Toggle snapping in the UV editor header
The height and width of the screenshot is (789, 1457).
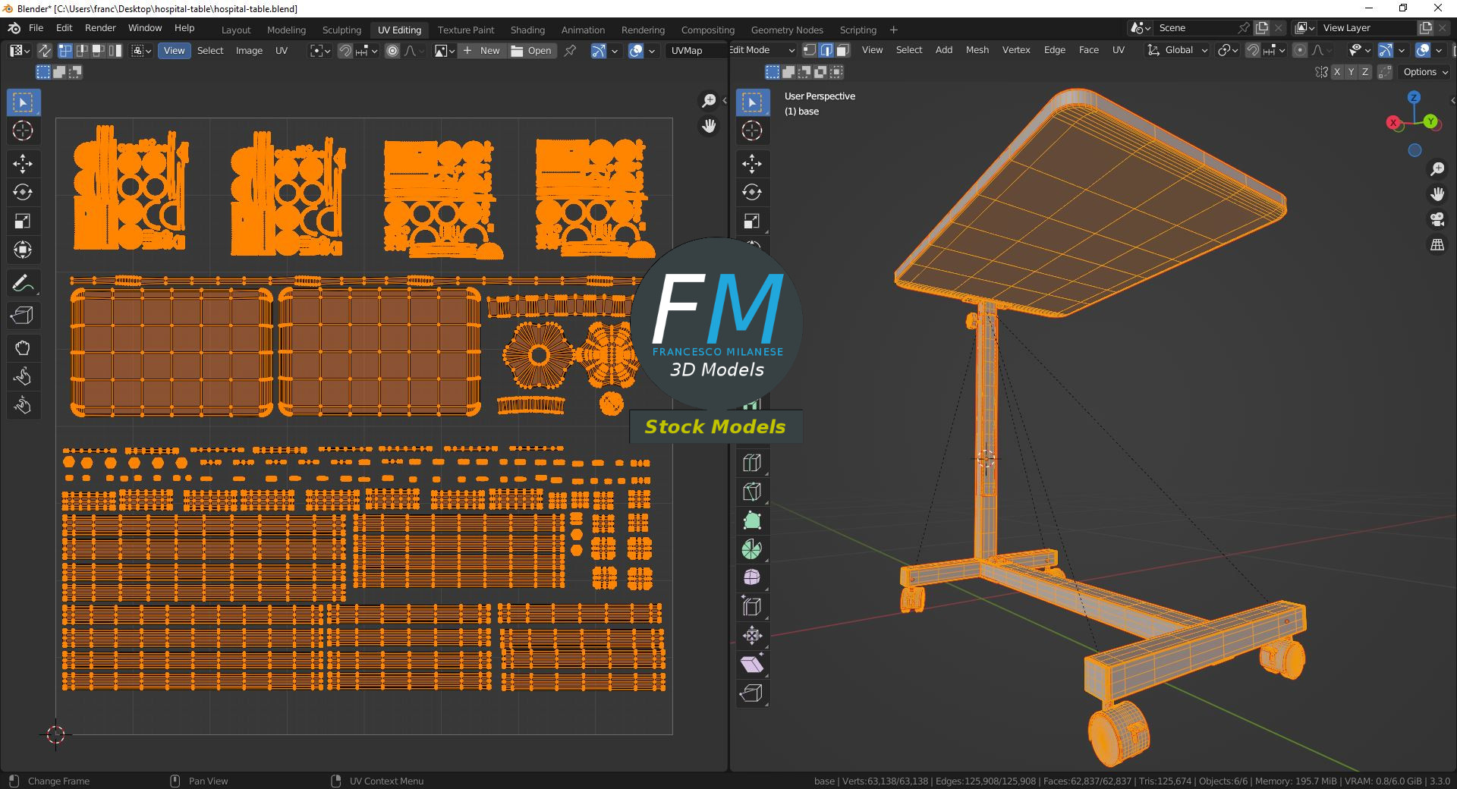[345, 51]
